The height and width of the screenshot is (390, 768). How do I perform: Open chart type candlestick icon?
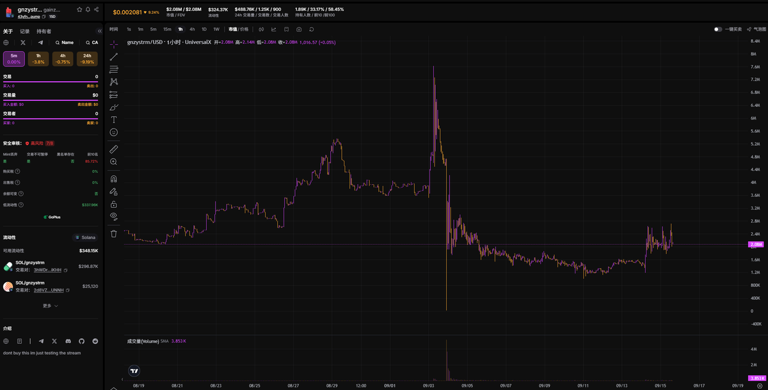(x=261, y=29)
